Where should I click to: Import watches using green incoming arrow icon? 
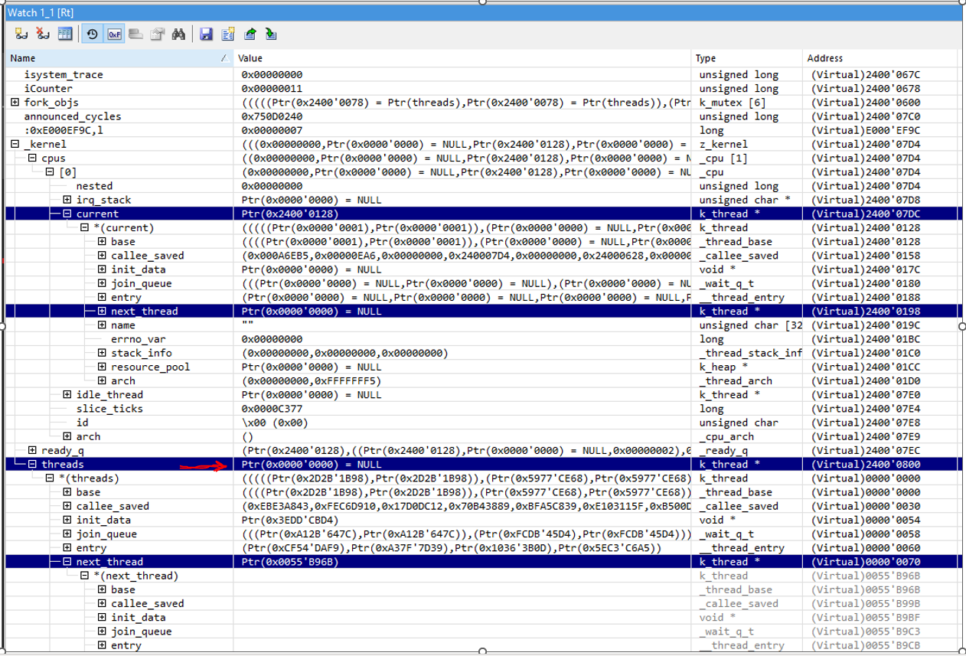(x=270, y=34)
